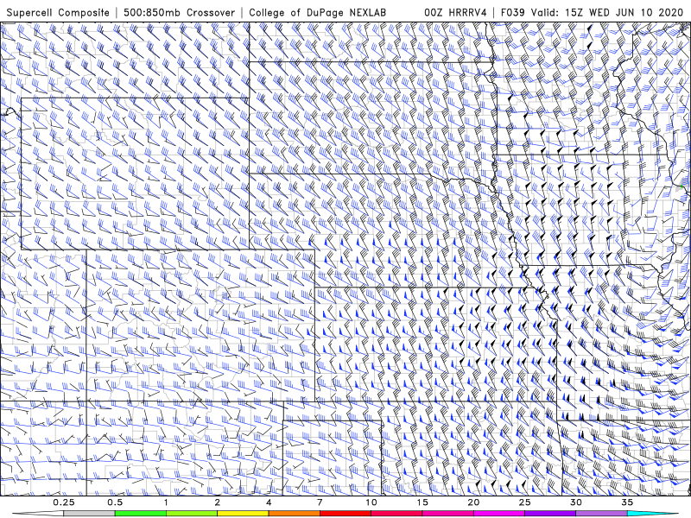Click the '25' legend value
This screenshot has width=691, height=518.
click(x=525, y=502)
